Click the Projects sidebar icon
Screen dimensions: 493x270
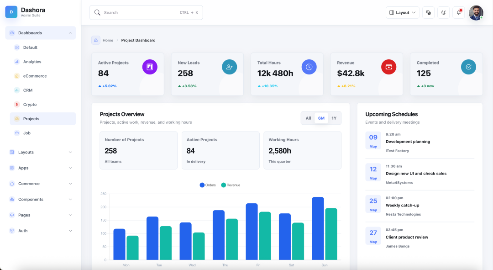pos(17,119)
